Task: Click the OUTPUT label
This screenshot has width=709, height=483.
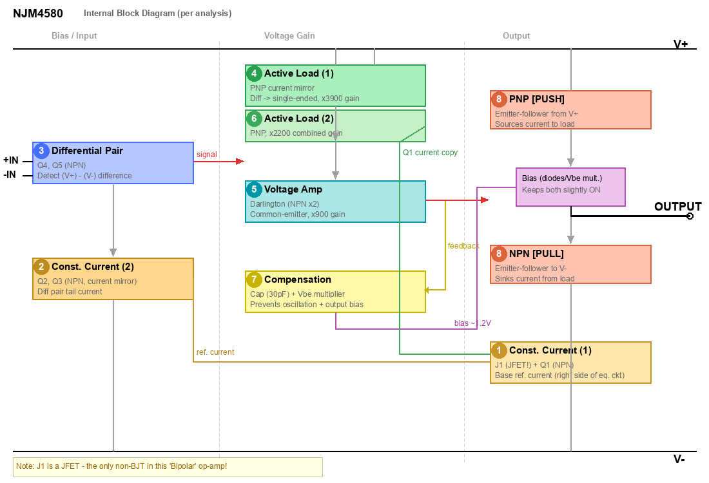Action: click(678, 207)
